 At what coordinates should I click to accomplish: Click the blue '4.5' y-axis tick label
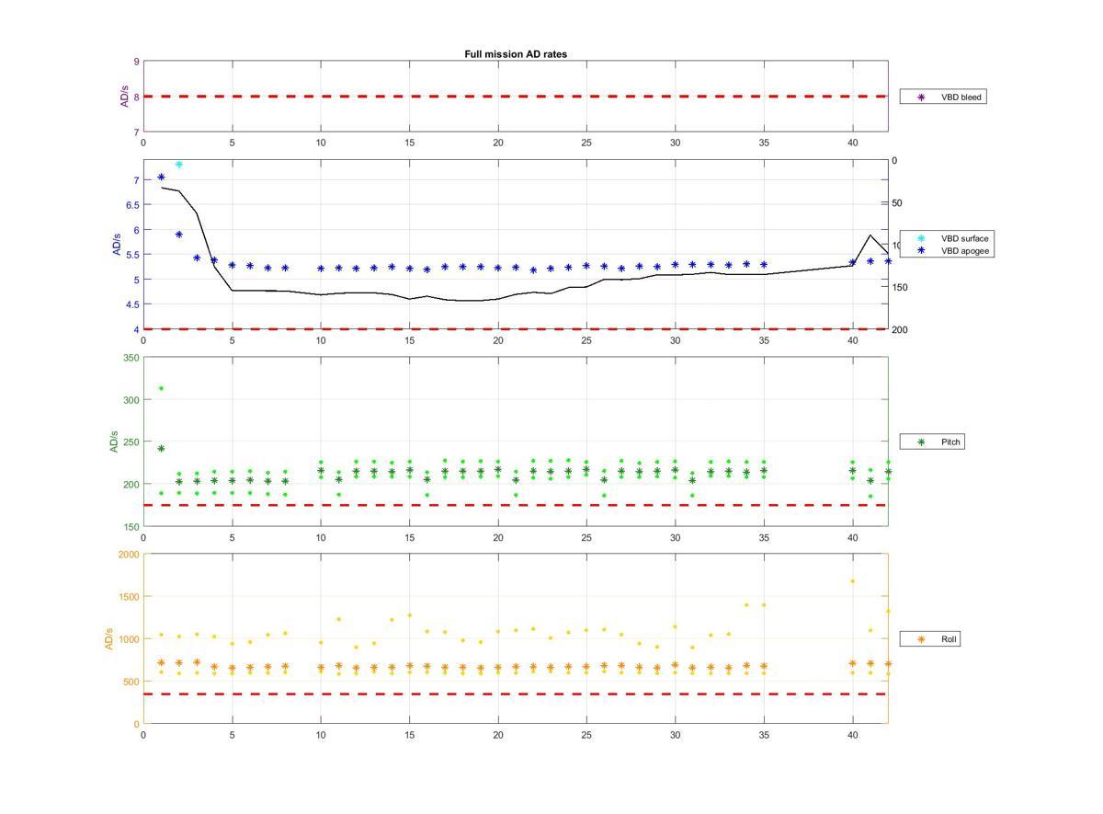(x=133, y=304)
